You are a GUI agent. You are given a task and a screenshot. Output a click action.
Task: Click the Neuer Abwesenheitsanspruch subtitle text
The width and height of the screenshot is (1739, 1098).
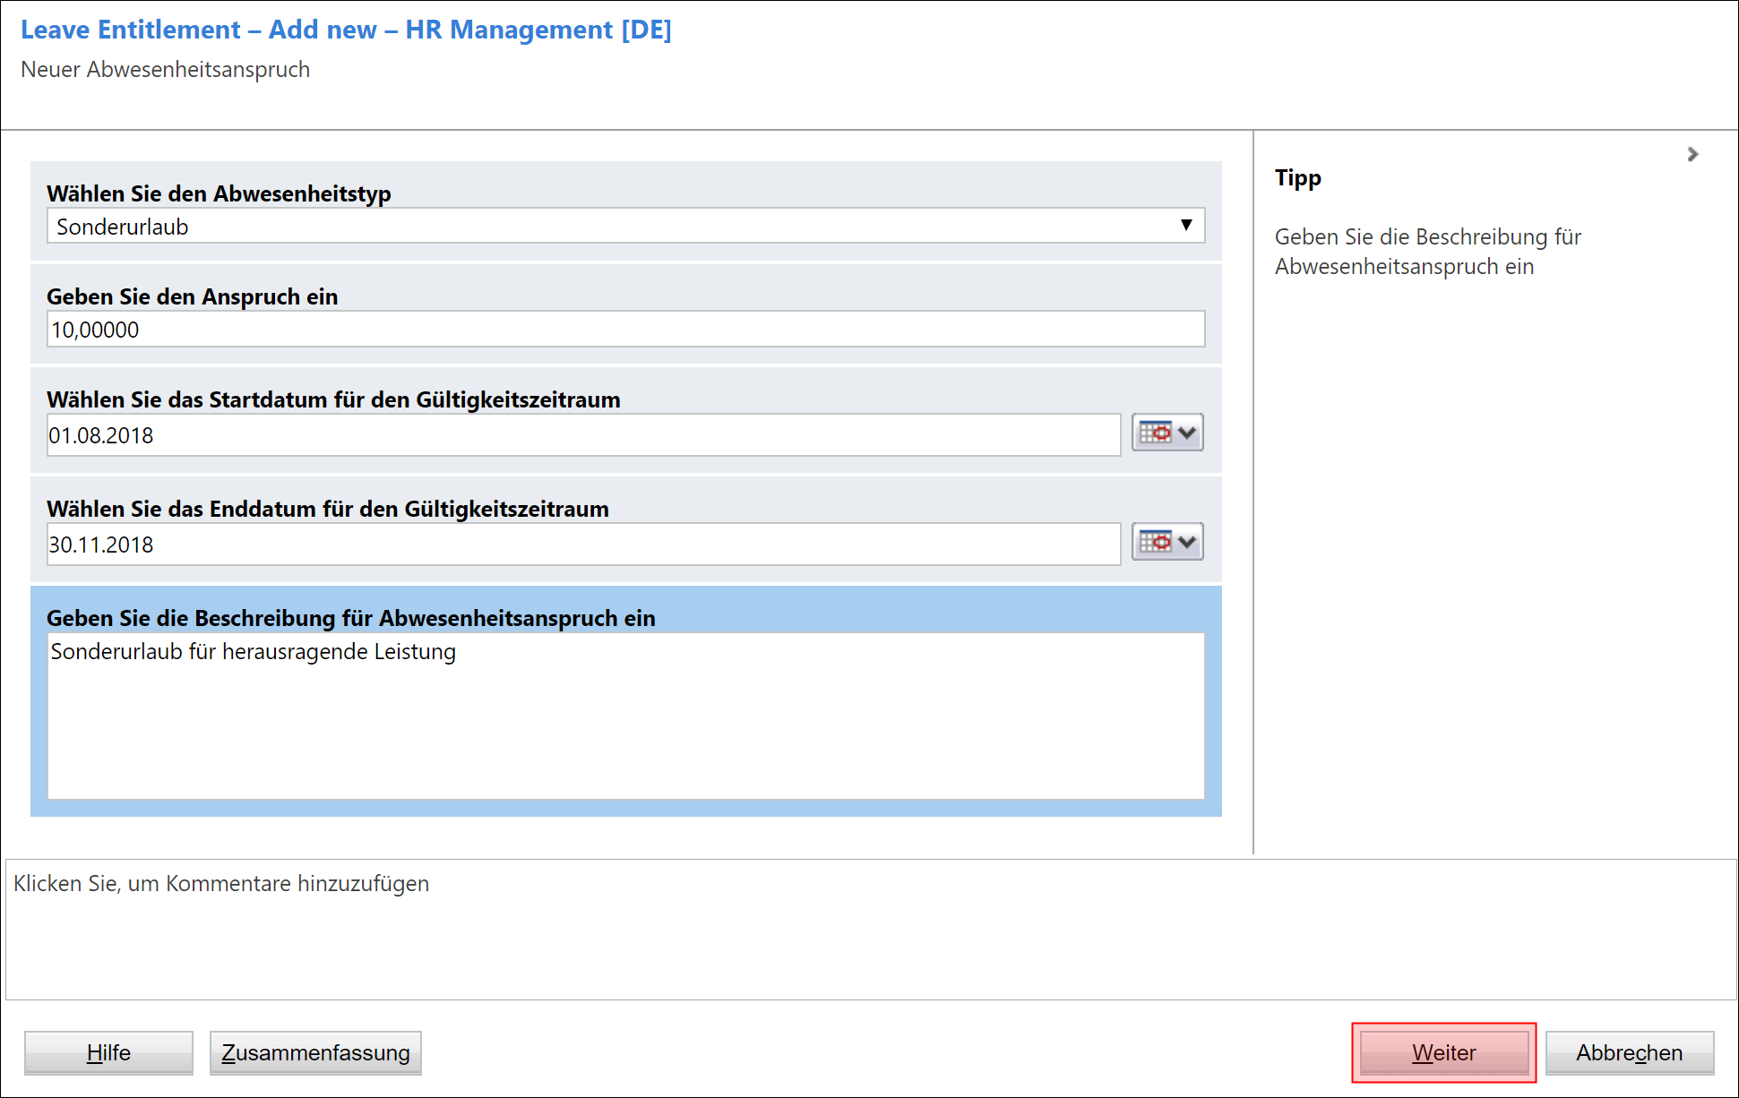pos(165,70)
